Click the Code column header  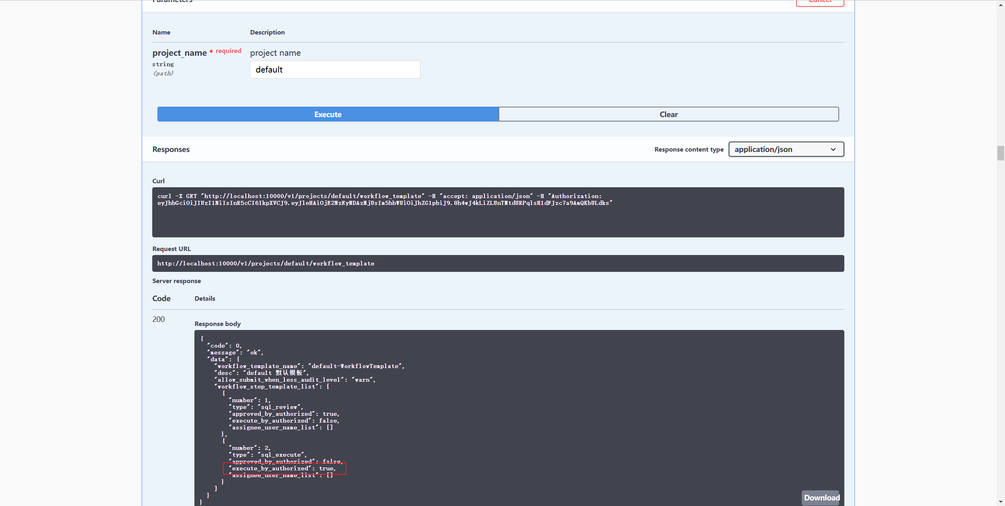click(x=161, y=298)
